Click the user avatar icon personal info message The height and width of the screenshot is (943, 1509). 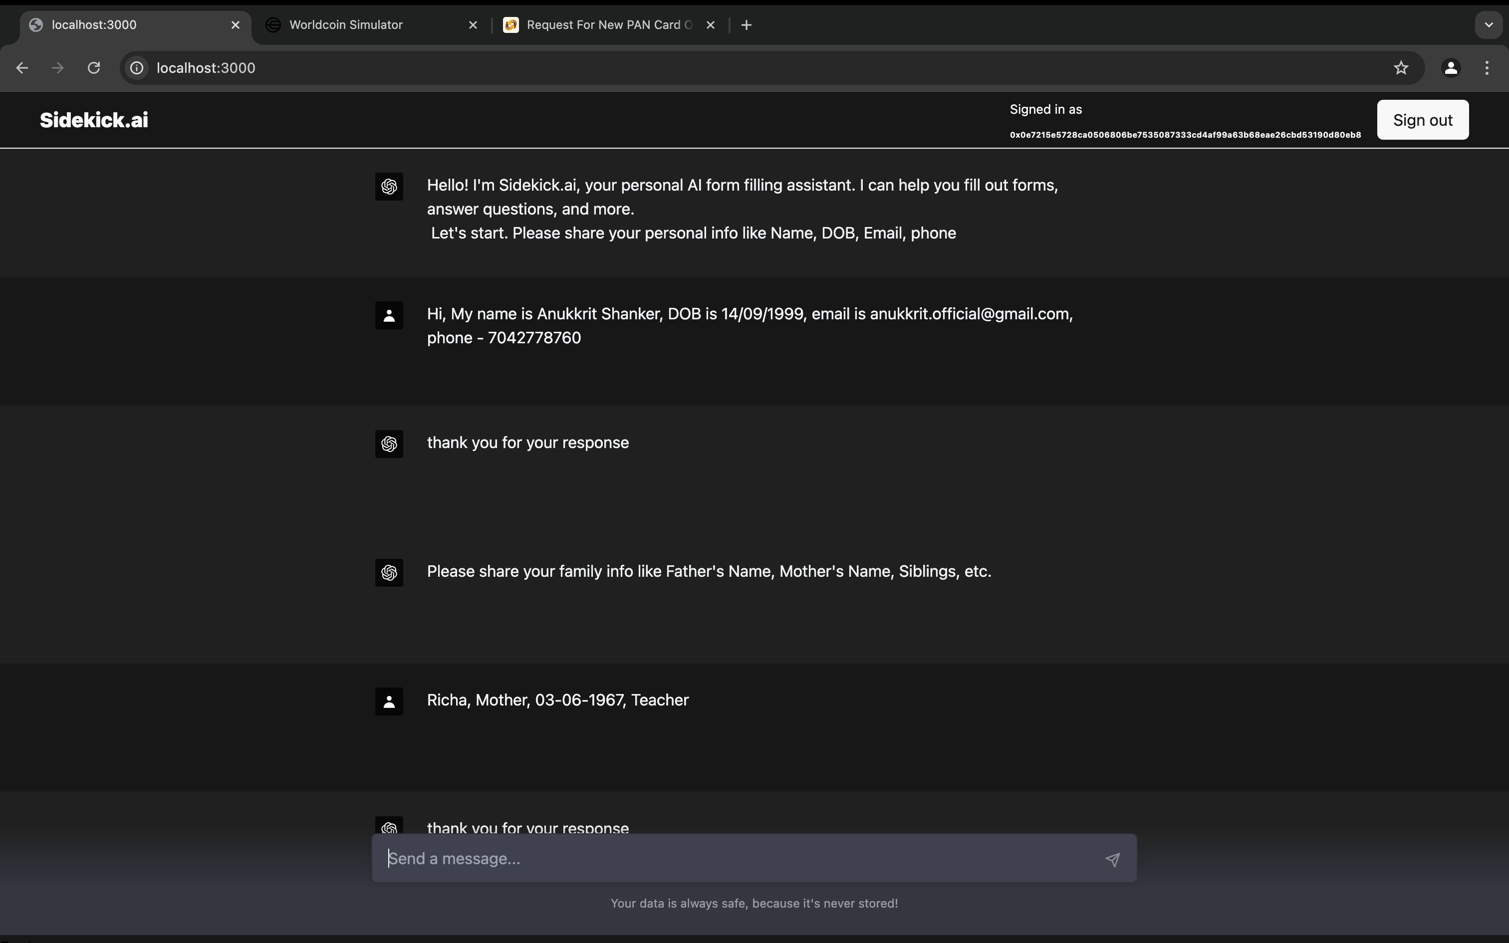coord(389,315)
